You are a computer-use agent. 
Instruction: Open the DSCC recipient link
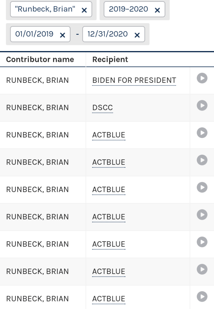click(102, 108)
